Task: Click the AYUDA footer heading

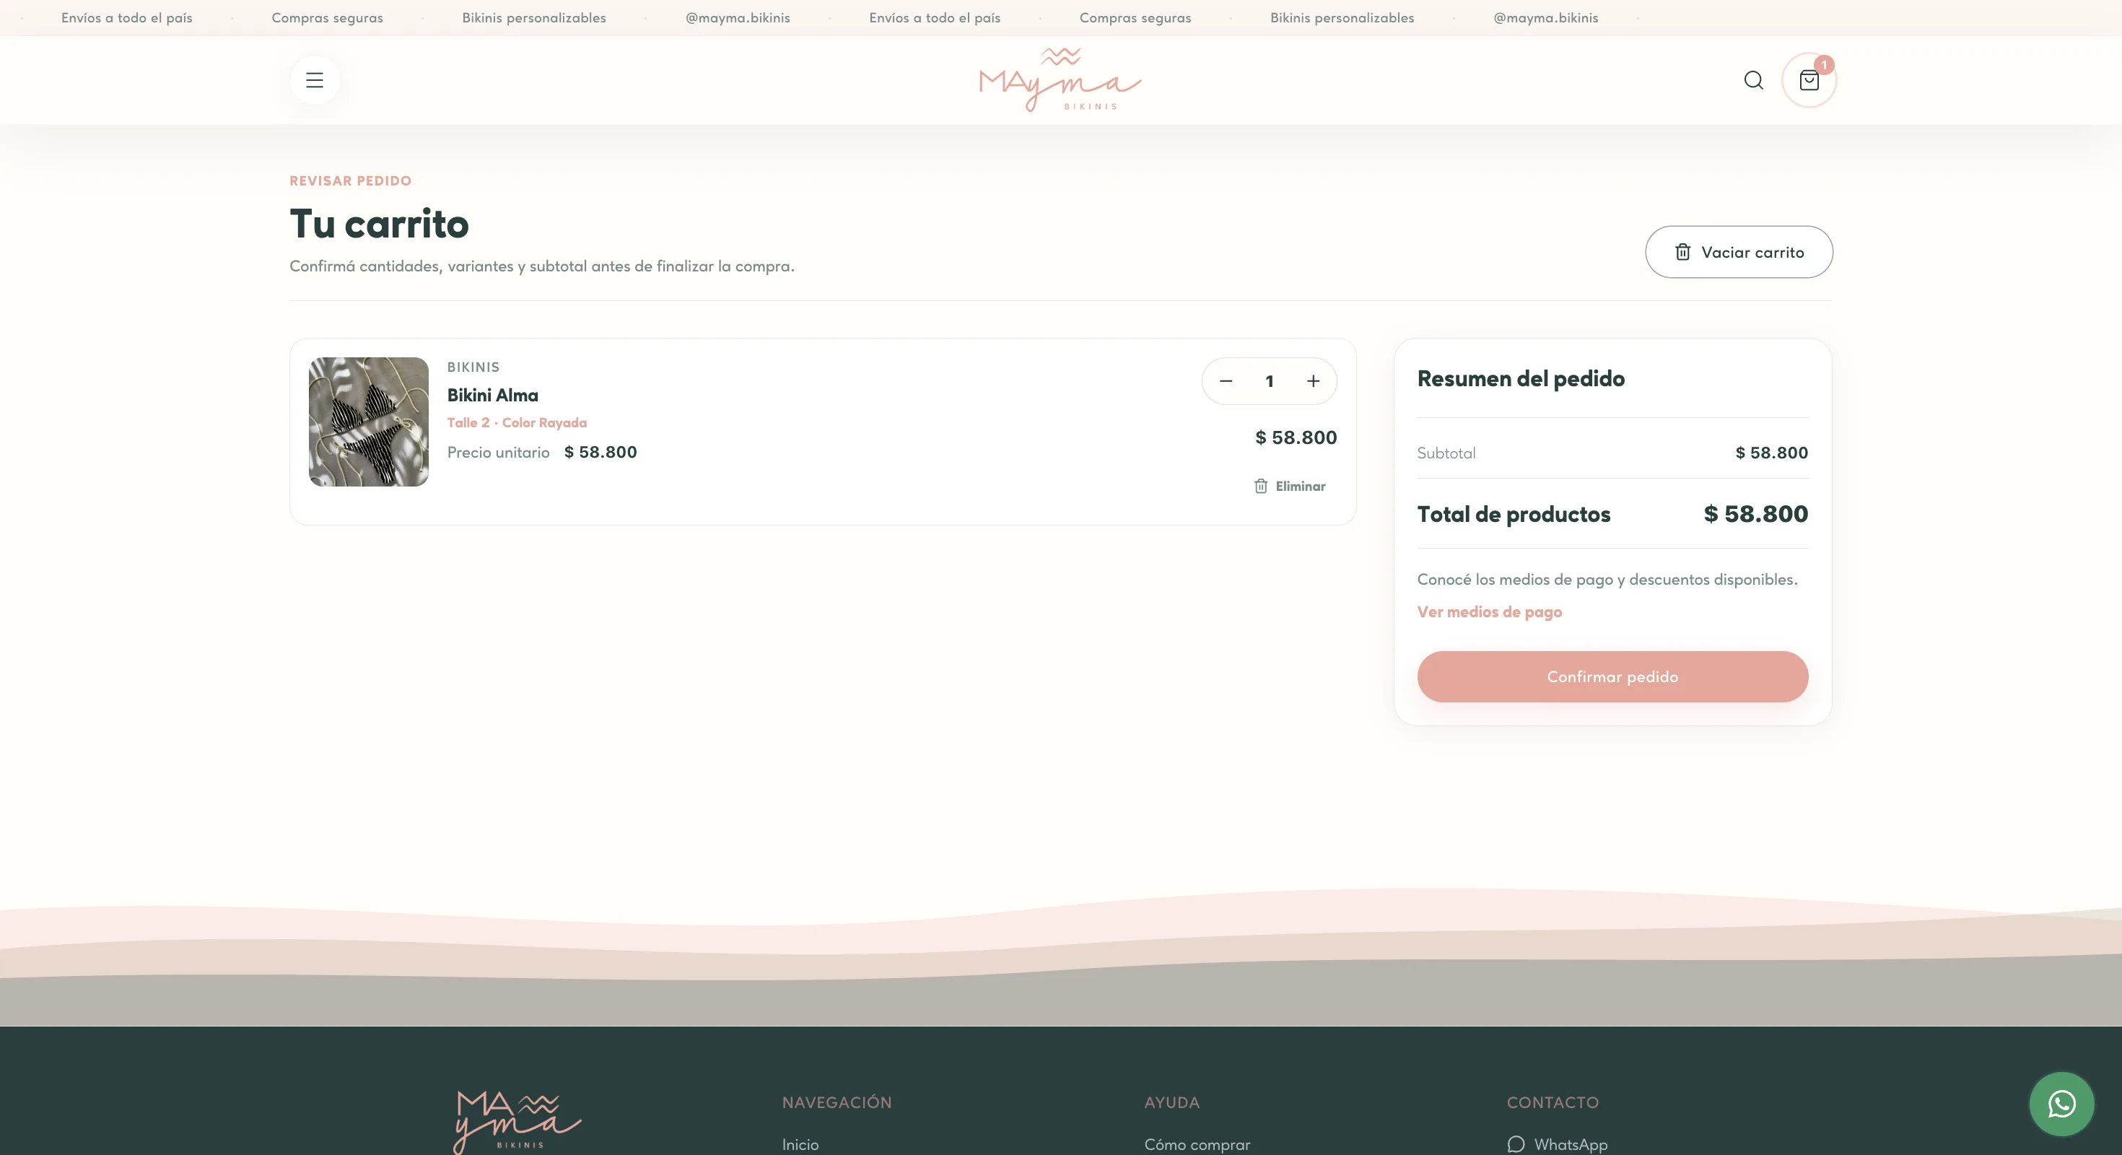Action: pos(1171,1102)
